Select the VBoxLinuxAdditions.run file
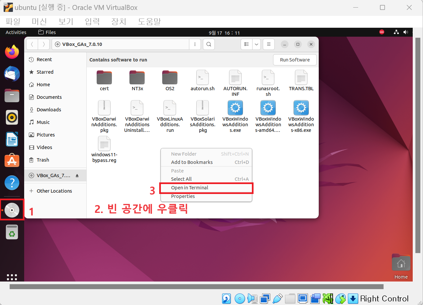 coord(170,116)
